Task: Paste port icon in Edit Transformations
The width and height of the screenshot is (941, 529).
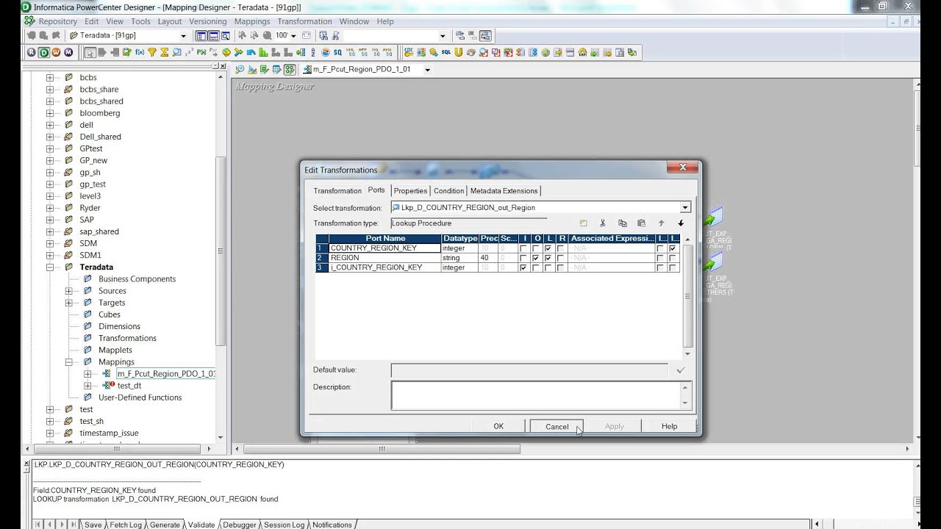Action: pyautogui.click(x=641, y=223)
